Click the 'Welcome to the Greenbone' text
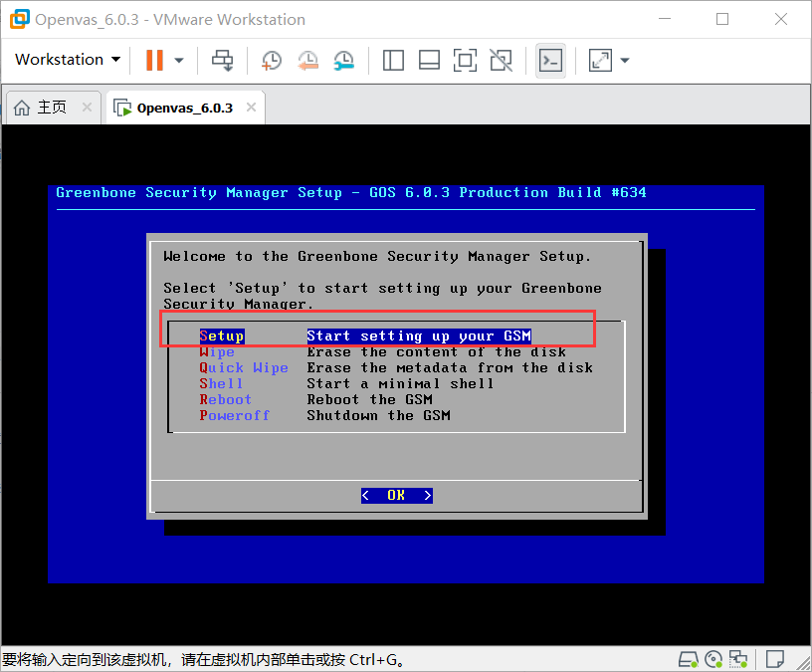812x672 pixels. 377,257
